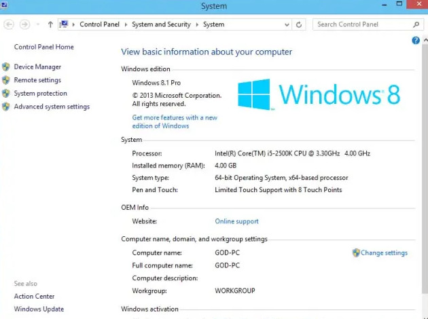Open Device Manager link
This screenshot has height=319, width=428.
pos(37,67)
